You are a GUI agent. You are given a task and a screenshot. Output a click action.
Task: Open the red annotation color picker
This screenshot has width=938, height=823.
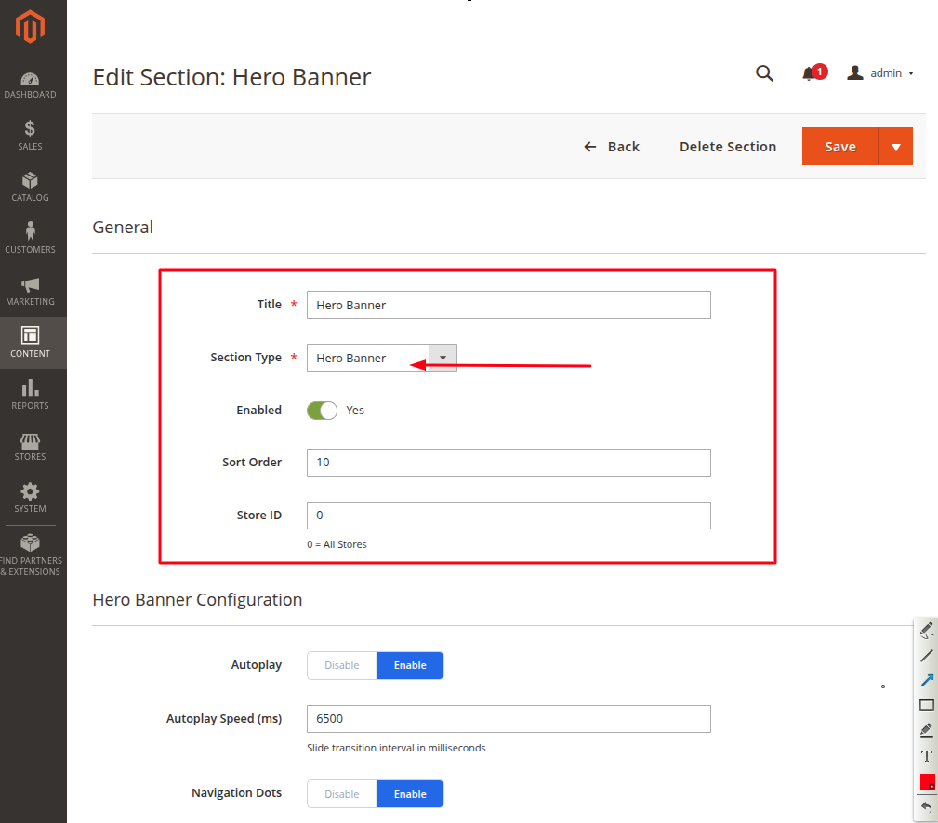click(x=927, y=781)
